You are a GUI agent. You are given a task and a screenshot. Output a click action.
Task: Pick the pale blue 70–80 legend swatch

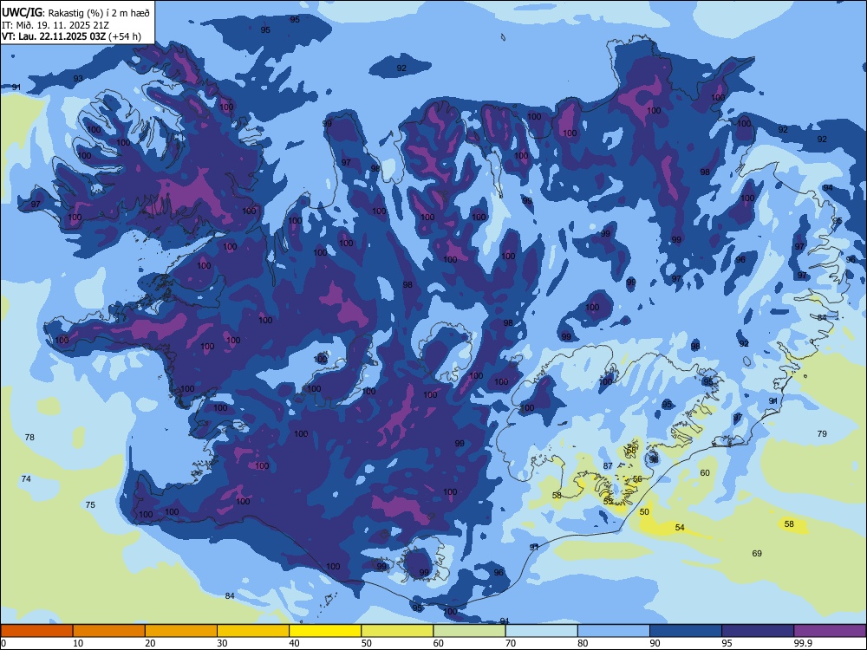541,631
